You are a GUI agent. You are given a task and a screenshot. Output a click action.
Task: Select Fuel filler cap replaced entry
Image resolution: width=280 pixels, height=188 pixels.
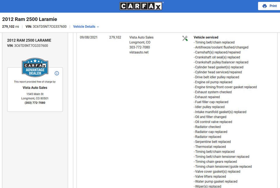(x=211, y=102)
